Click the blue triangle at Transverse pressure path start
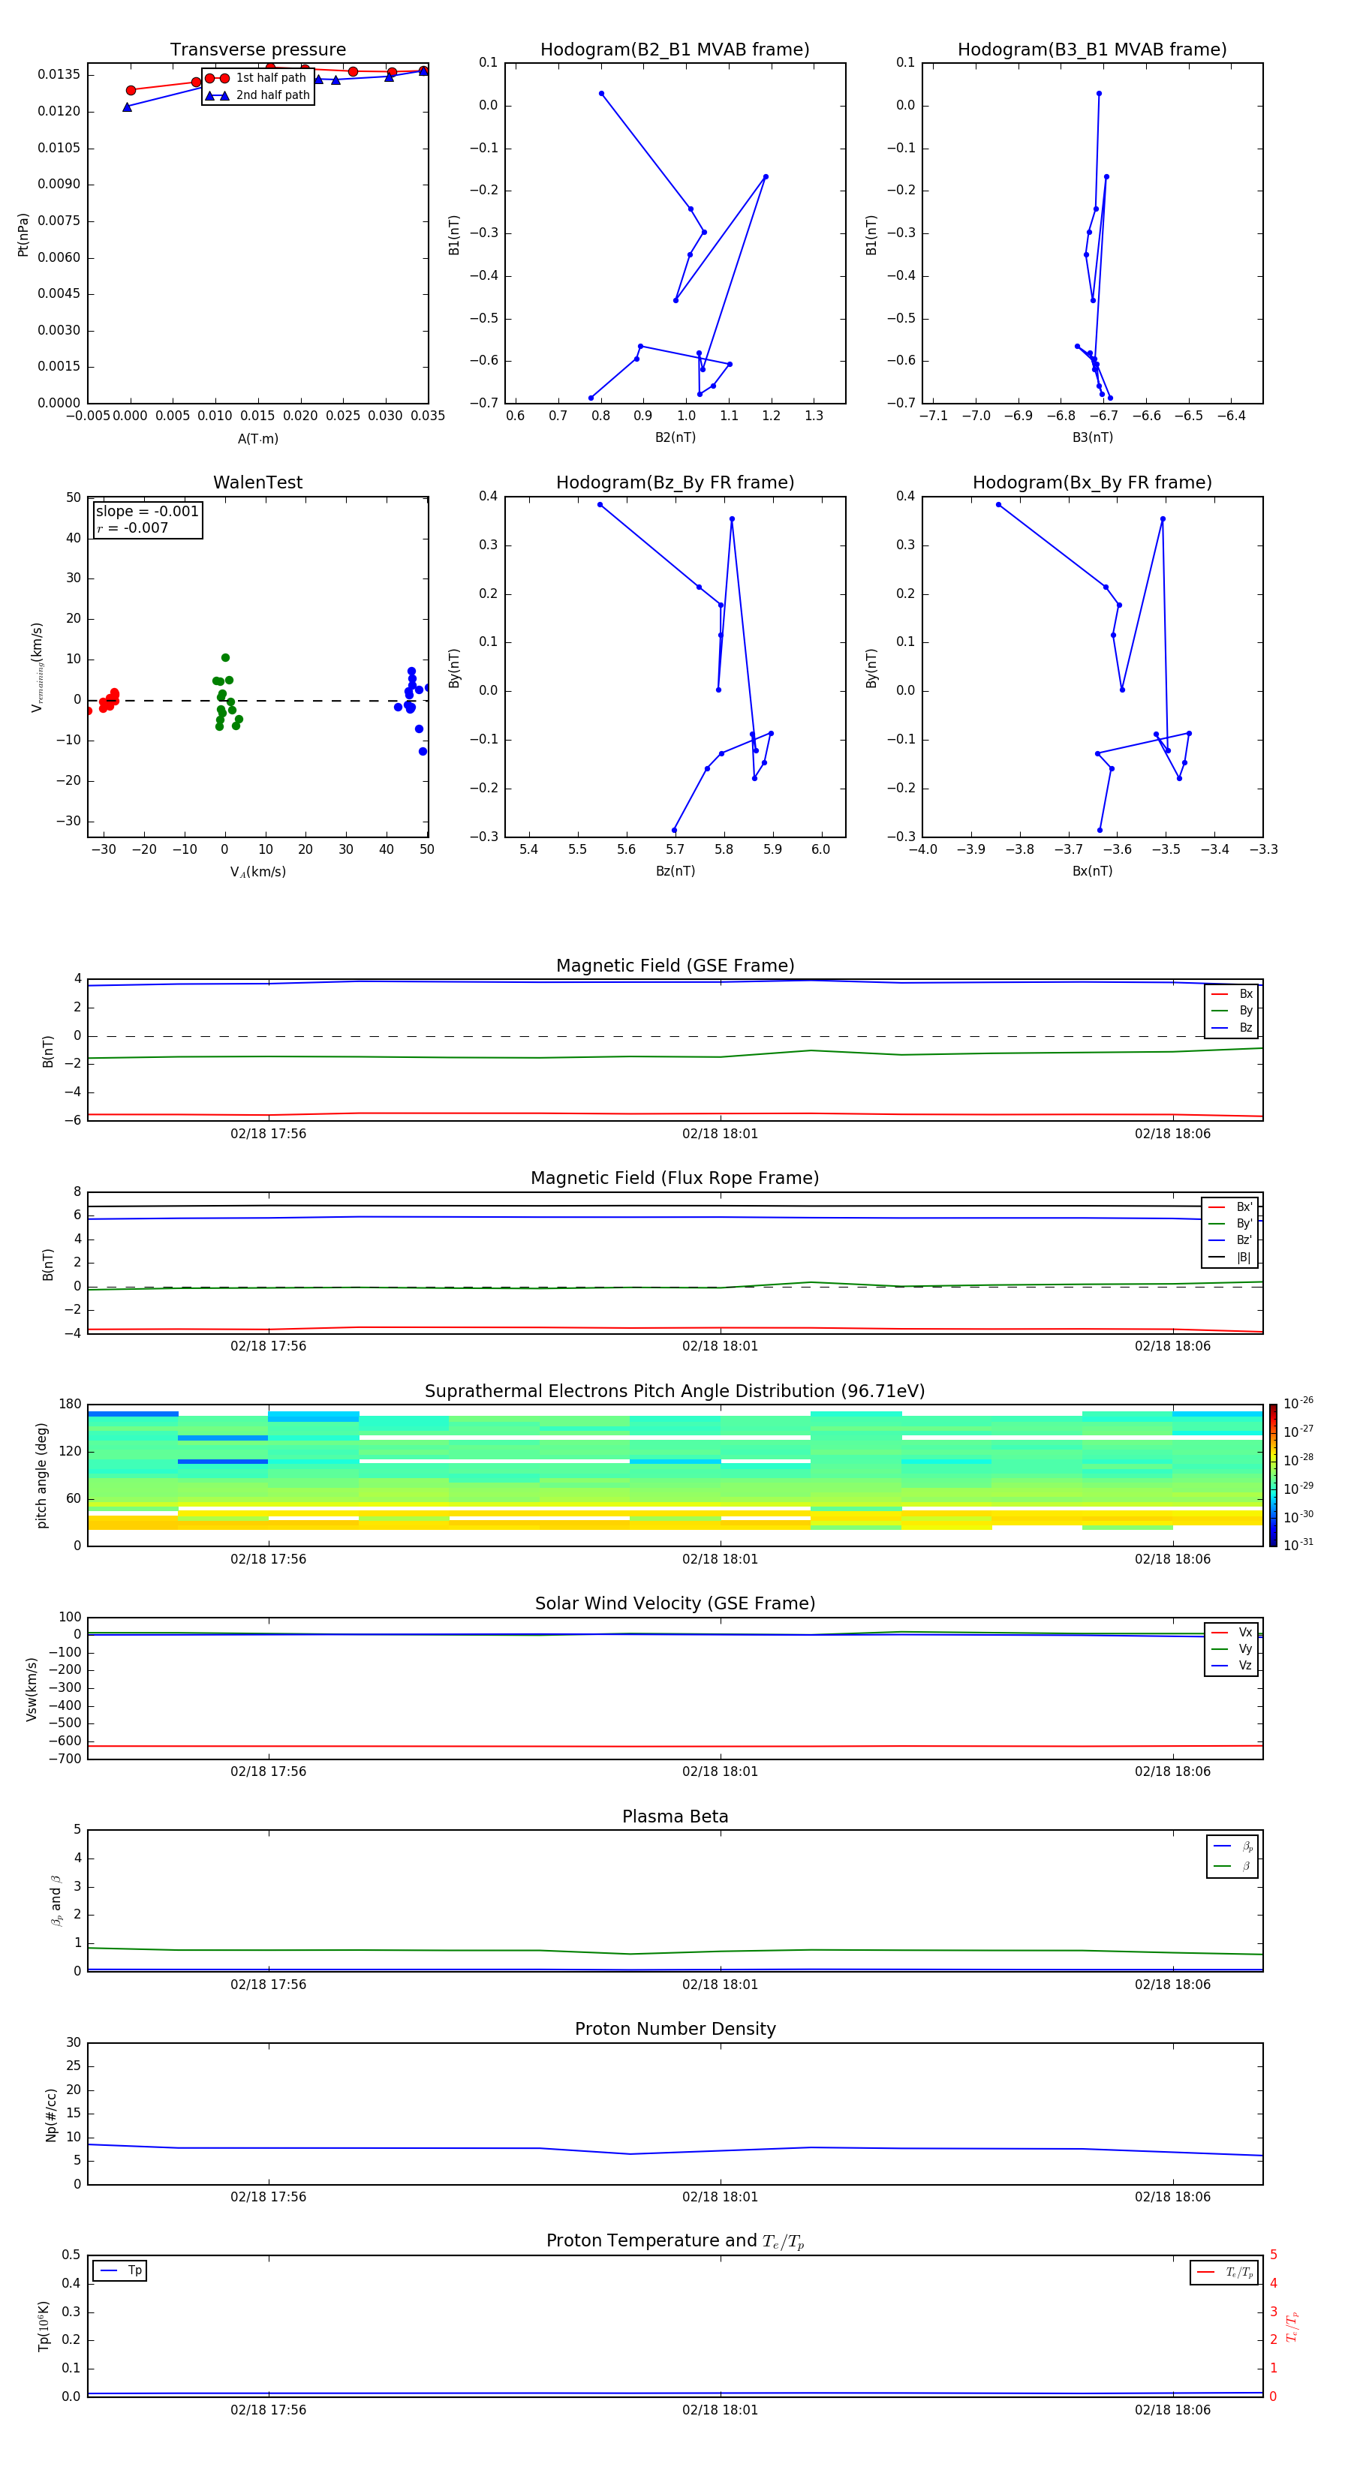This screenshot has width=1351, height=2476. coord(127,107)
